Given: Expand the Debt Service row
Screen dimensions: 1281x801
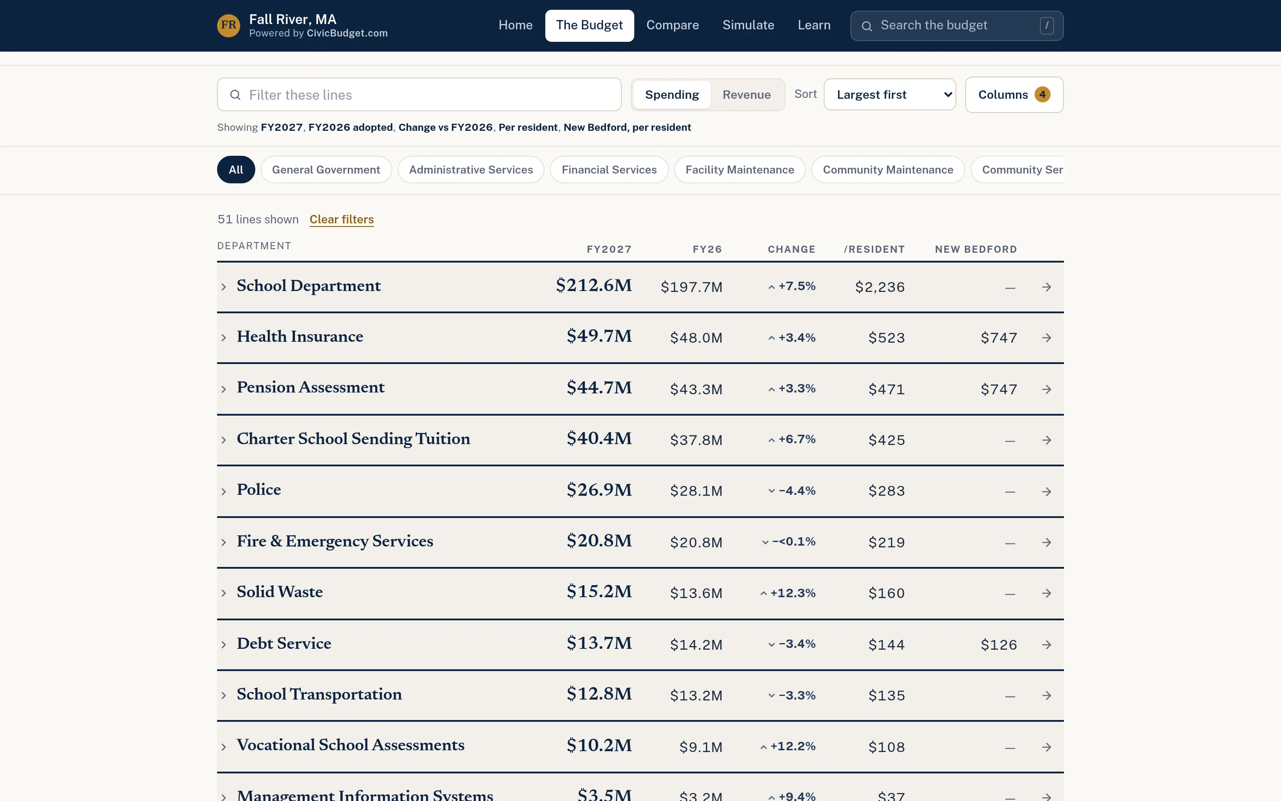Looking at the screenshot, I should tap(223, 645).
